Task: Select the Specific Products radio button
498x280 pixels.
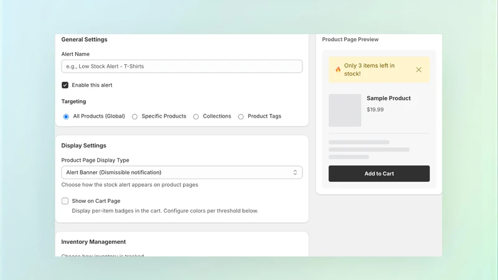Action: (134, 116)
